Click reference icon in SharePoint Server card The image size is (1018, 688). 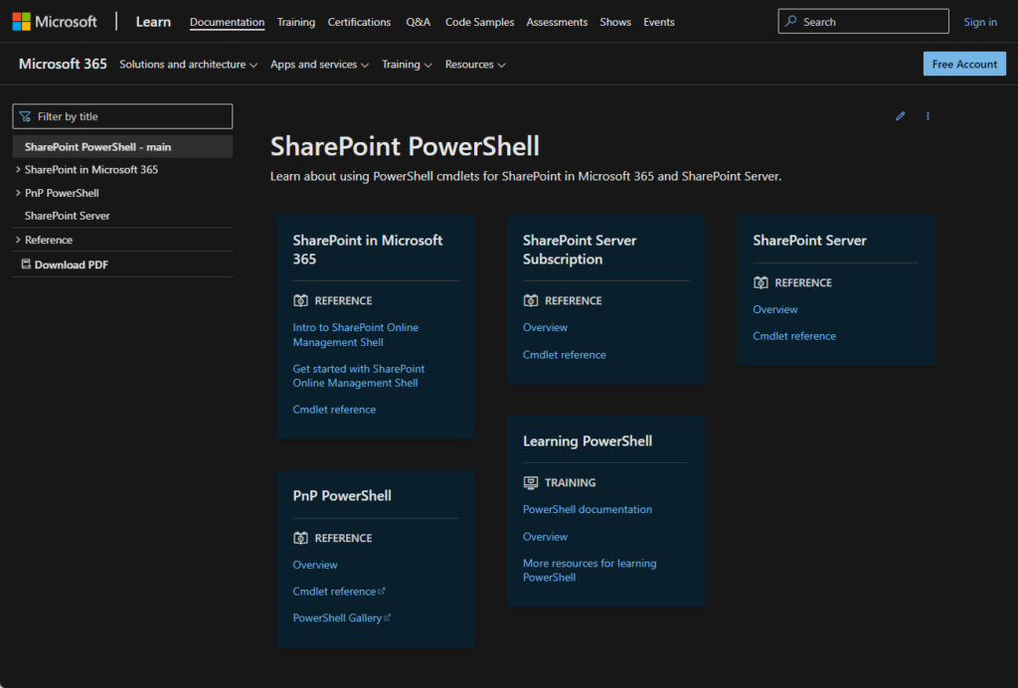click(x=761, y=282)
